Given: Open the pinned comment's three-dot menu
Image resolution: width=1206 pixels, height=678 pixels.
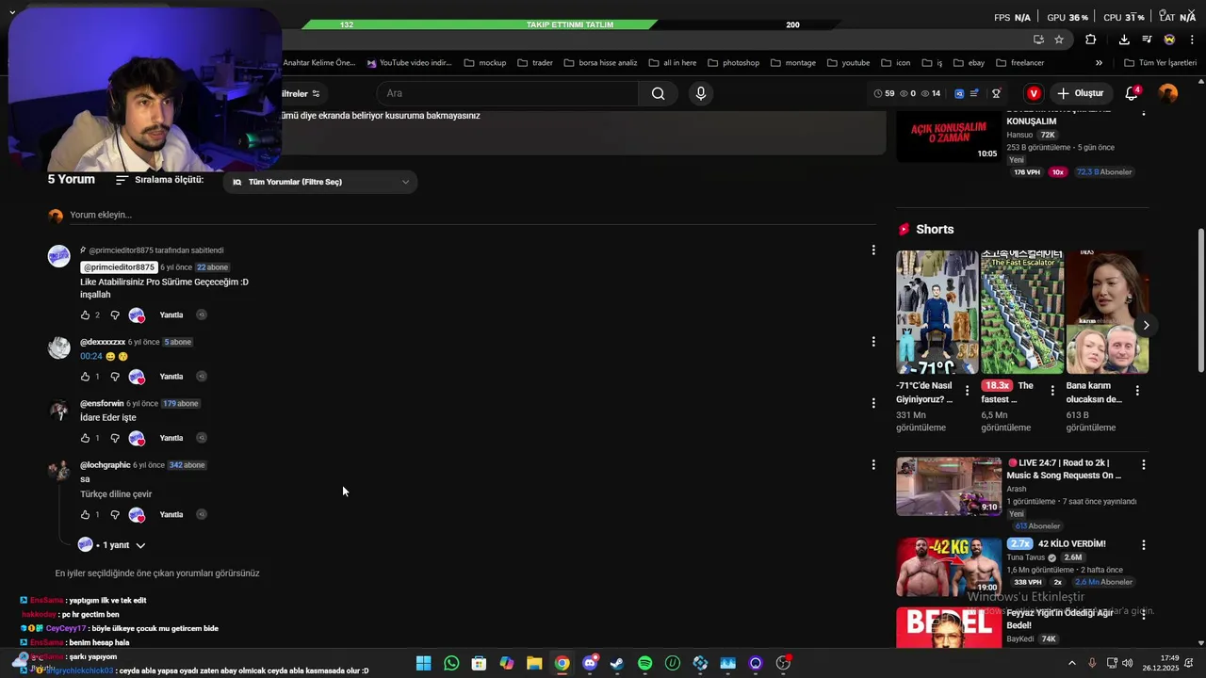Looking at the screenshot, I should [x=873, y=250].
